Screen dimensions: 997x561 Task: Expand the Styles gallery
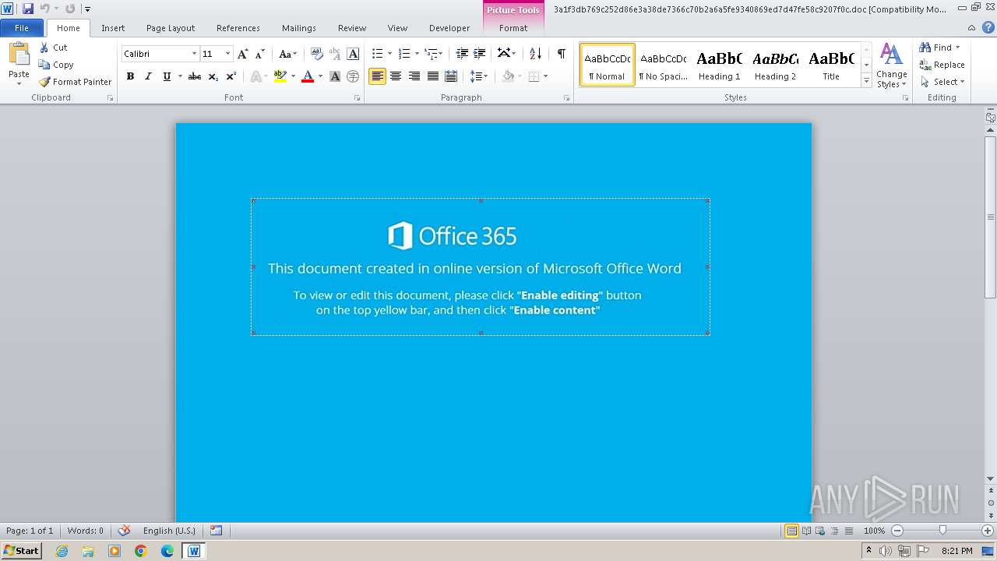coord(866,80)
